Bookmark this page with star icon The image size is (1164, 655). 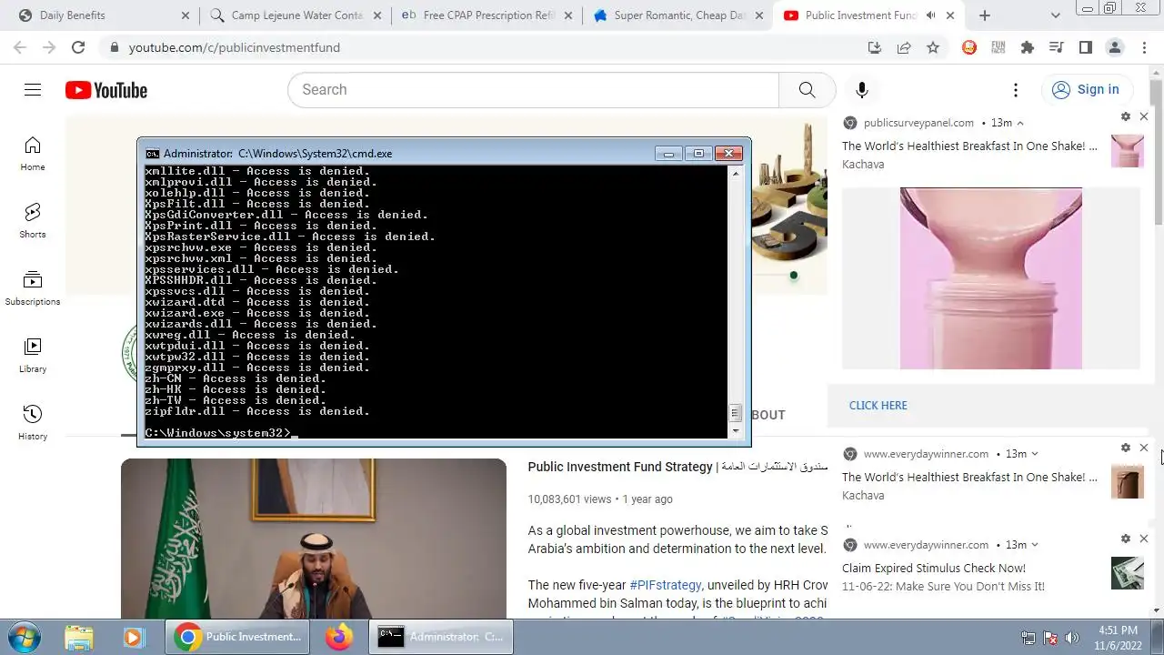(933, 47)
